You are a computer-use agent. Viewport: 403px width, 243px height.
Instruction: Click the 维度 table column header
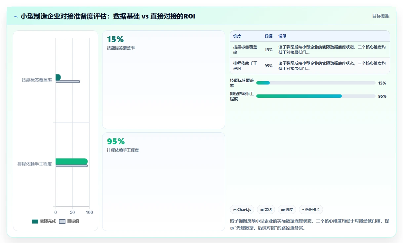tap(237, 36)
